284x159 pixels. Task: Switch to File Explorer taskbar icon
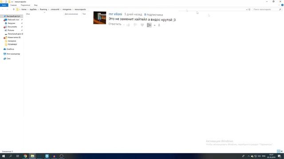coord(32,156)
